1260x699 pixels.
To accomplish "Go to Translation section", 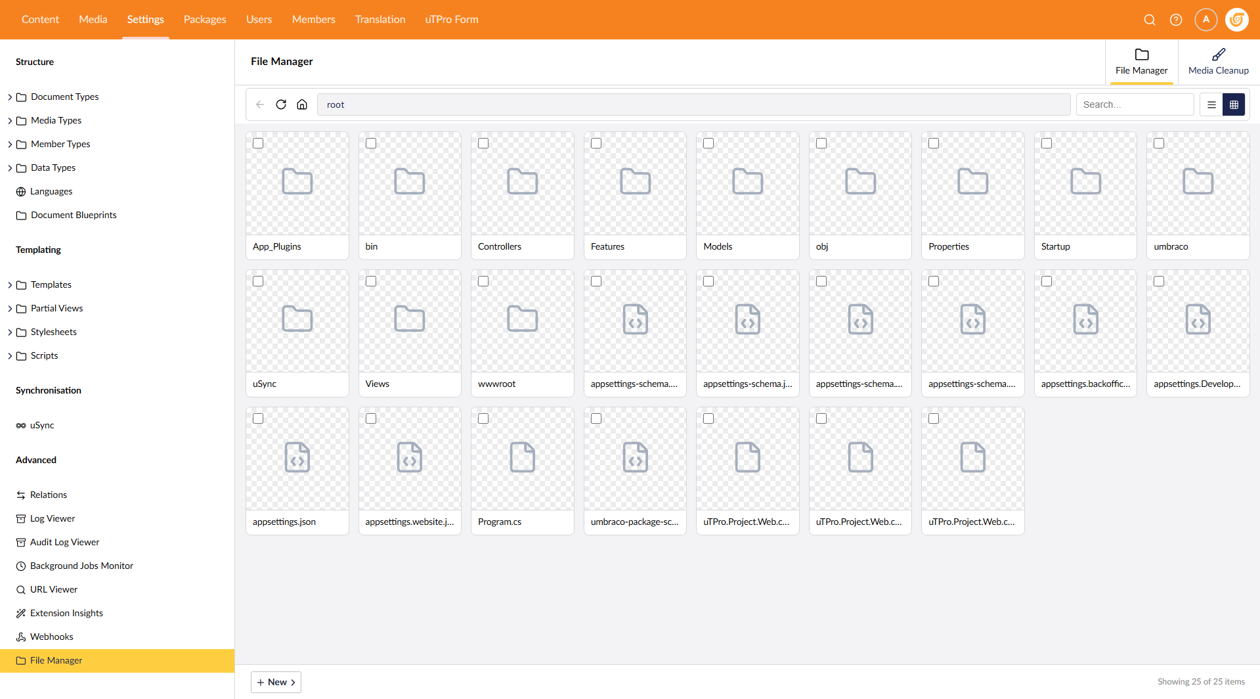I will [x=380, y=20].
